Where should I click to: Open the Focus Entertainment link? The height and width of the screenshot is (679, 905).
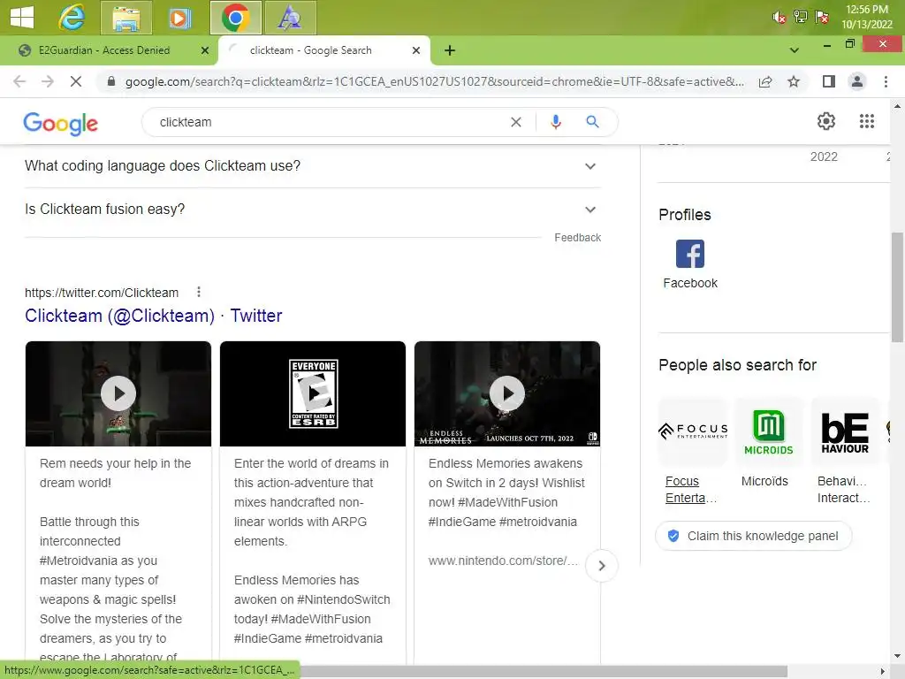[x=690, y=490]
